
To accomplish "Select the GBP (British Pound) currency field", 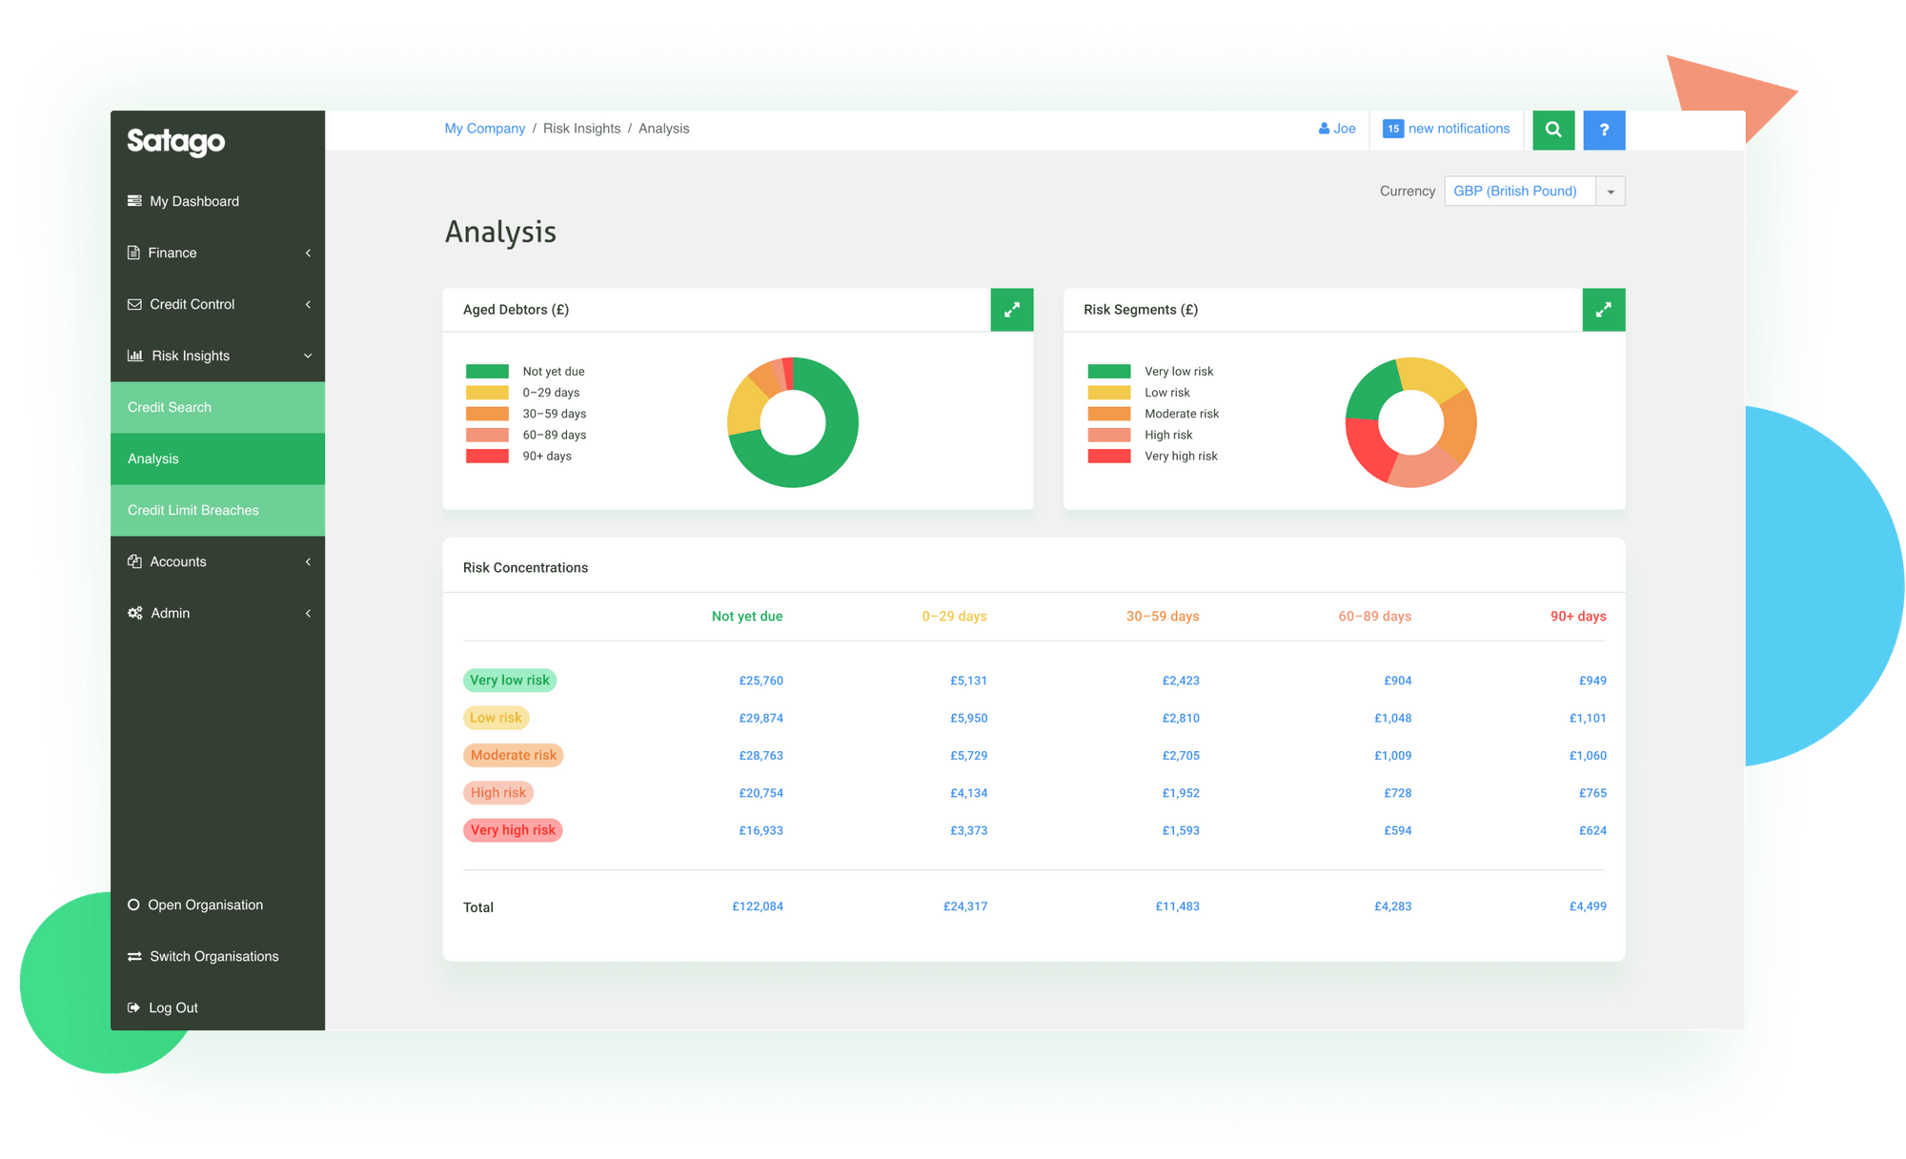I will pyautogui.click(x=1520, y=192).
